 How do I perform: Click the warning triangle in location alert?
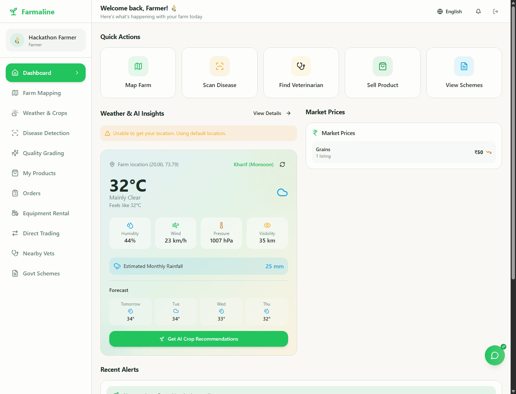pyautogui.click(x=107, y=133)
